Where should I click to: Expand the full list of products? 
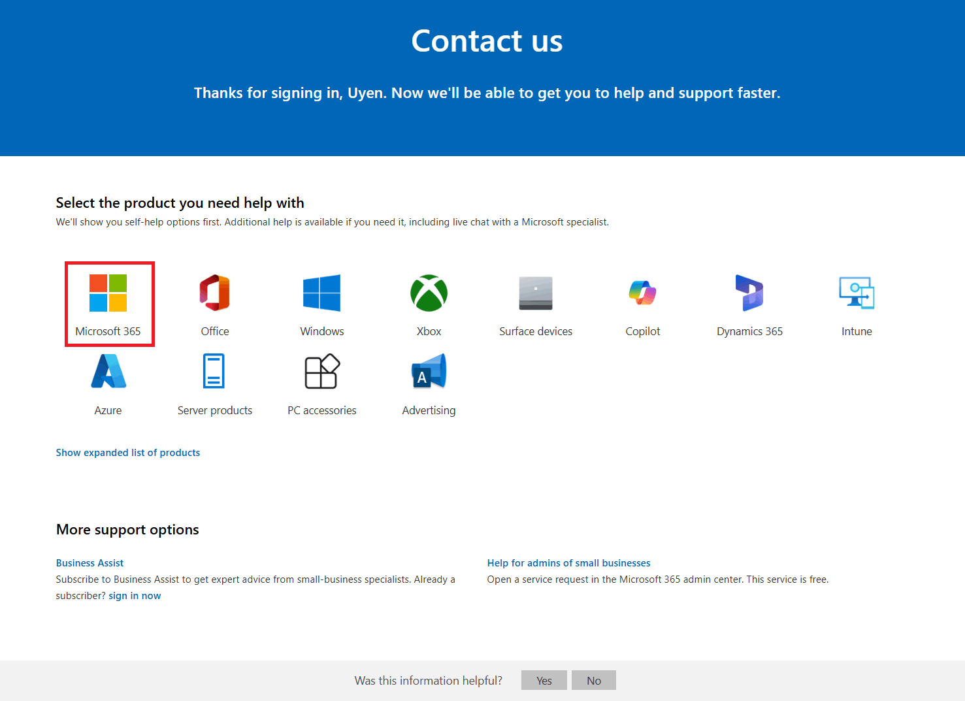(x=128, y=453)
